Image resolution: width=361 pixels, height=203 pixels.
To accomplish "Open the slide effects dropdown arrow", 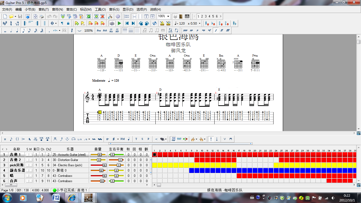I will [89, 139].
